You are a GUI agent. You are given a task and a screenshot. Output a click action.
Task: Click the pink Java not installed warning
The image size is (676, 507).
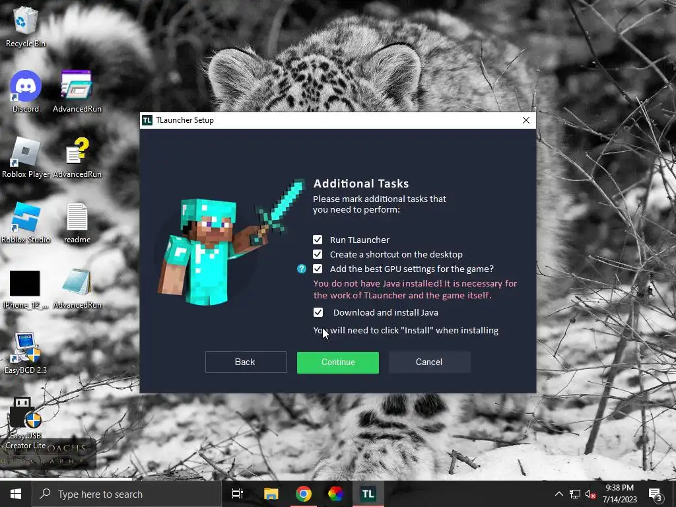[x=415, y=289]
